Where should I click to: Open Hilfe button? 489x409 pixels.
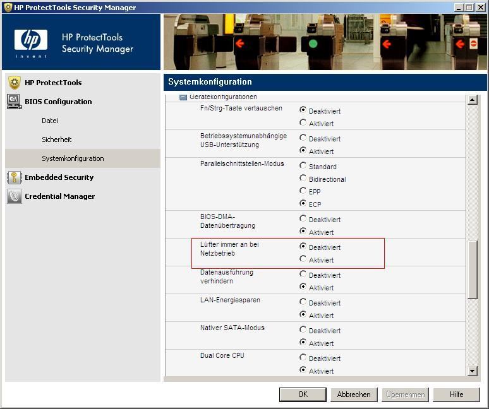(x=457, y=394)
